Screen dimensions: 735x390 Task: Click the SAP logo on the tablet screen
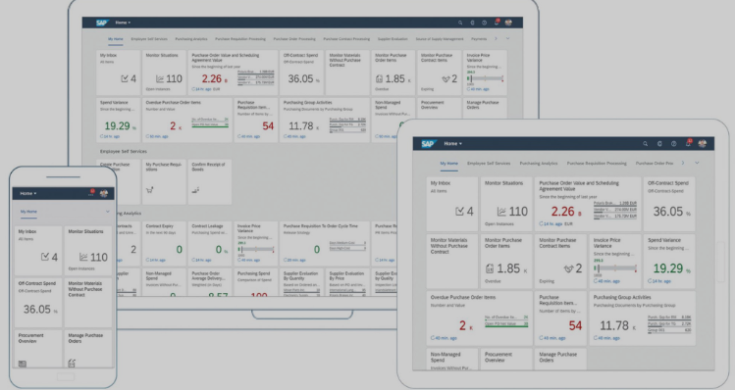coord(428,144)
